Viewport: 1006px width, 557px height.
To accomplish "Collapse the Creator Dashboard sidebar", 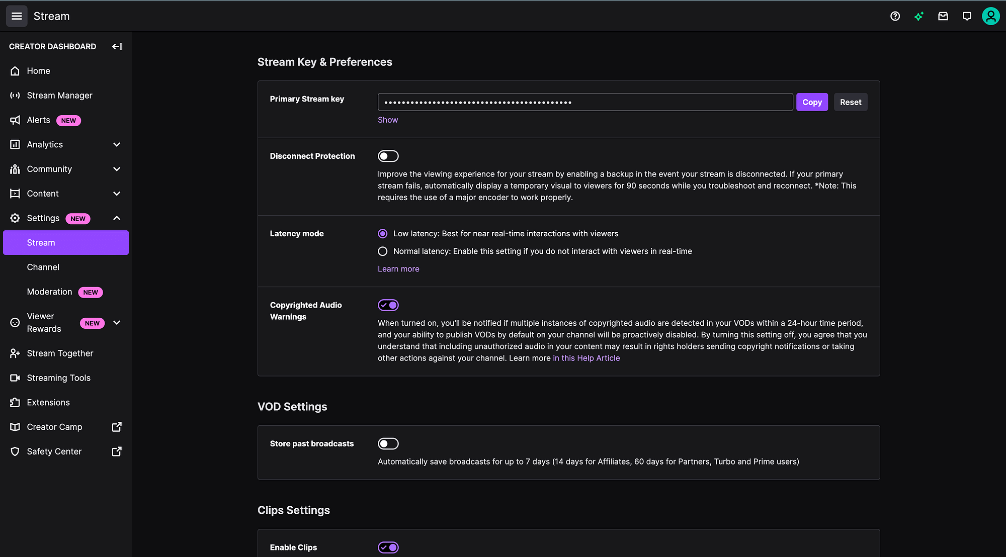I will point(117,46).
